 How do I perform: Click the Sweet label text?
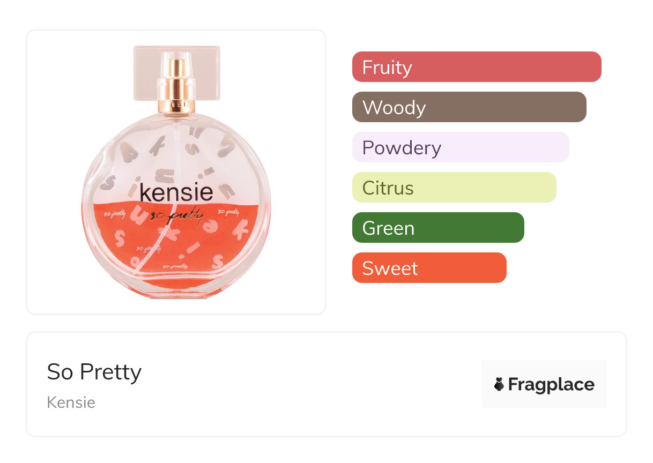coord(390,268)
